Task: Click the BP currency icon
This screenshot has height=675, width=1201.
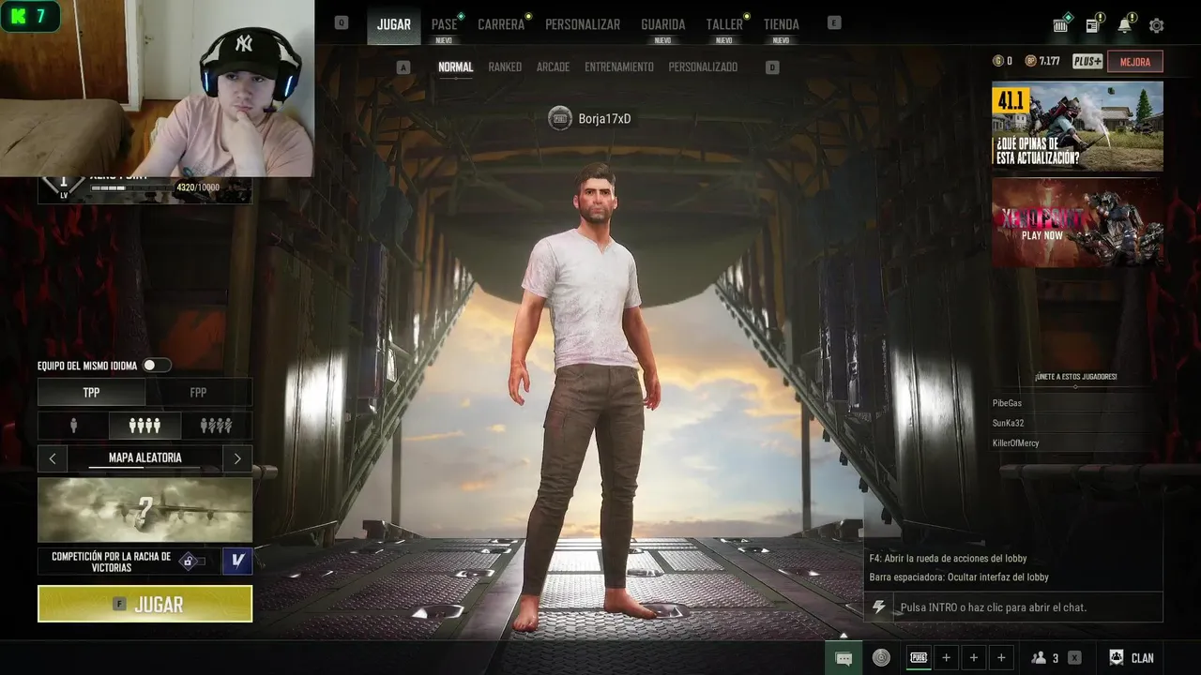Action: (1030, 61)
